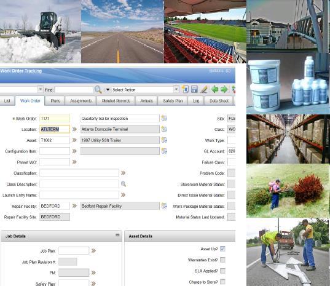Toggle the Asset Up? checkbox
Screen dimensions: 330x286
tap(222, 248)
